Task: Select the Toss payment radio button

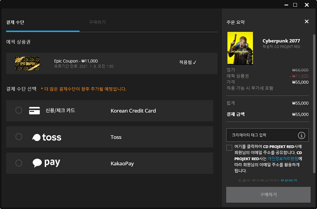Action: click(19, 137)
